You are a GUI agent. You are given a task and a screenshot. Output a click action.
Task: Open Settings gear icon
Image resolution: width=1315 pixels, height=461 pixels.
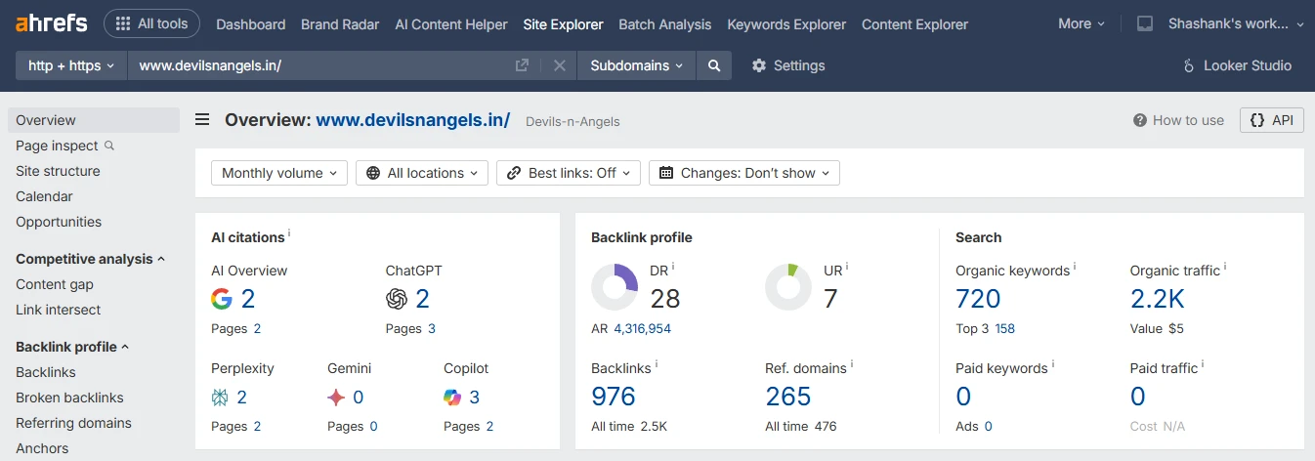pos(759,65)
